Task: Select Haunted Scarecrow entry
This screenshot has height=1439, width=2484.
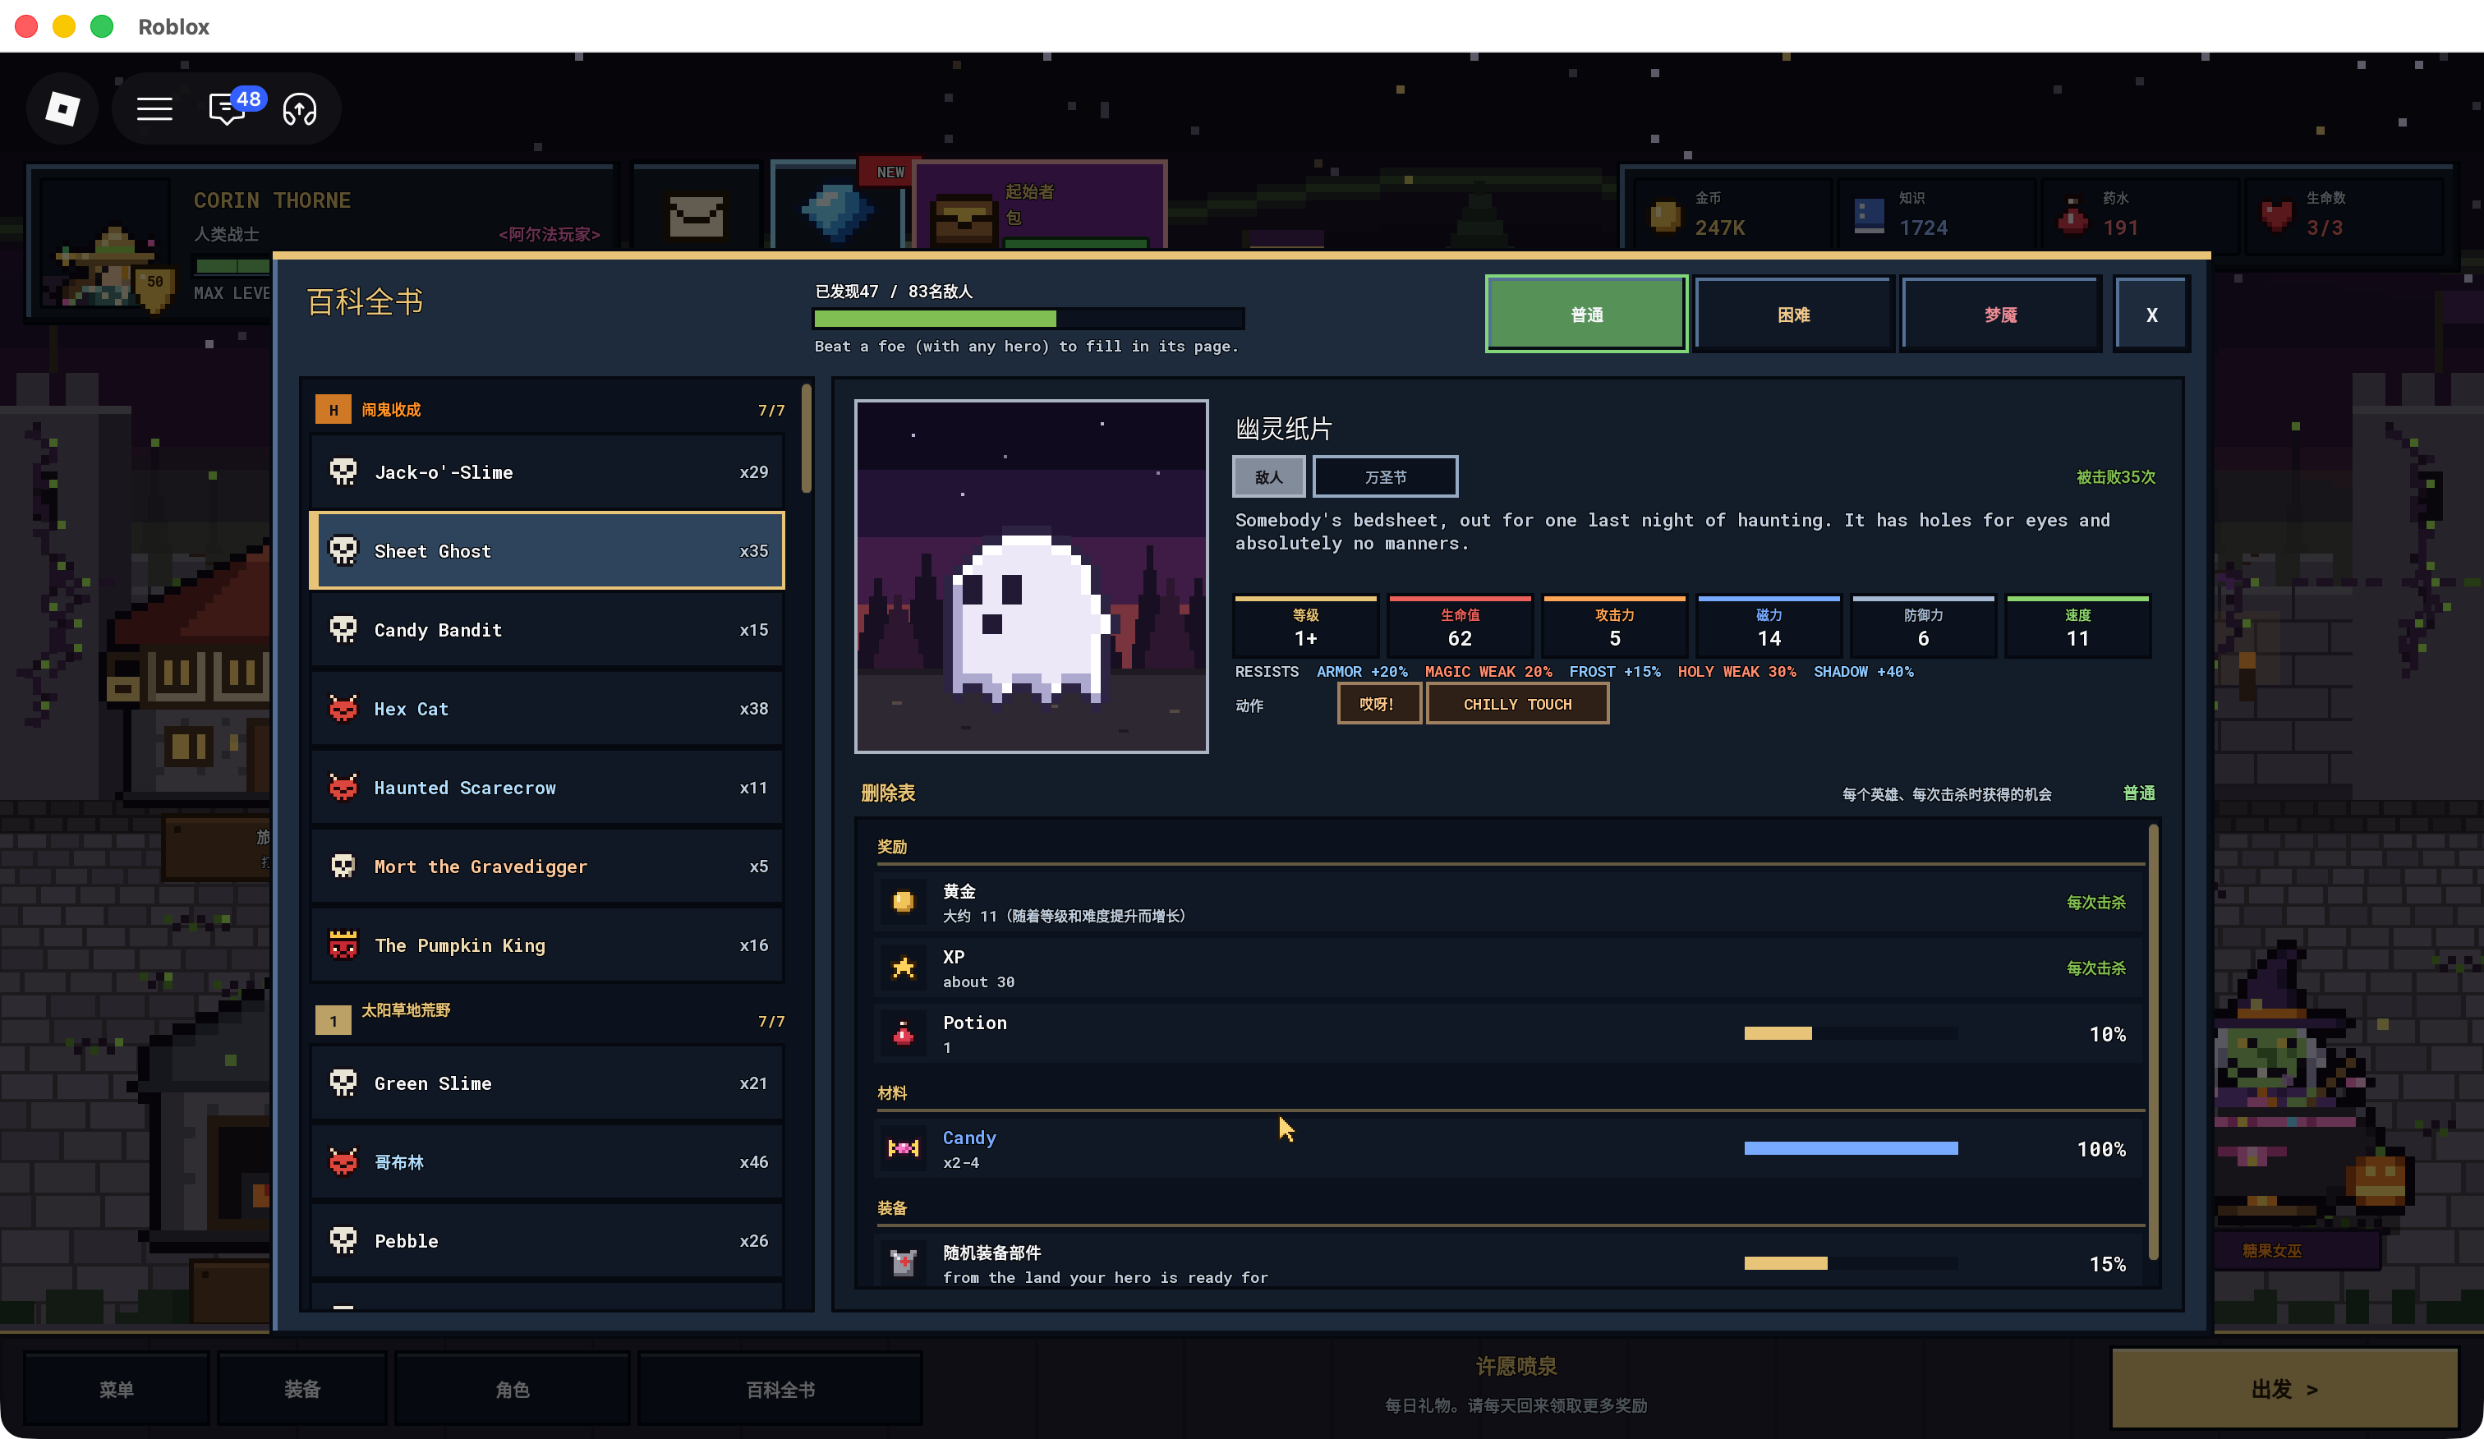Action: coord(548,787)
